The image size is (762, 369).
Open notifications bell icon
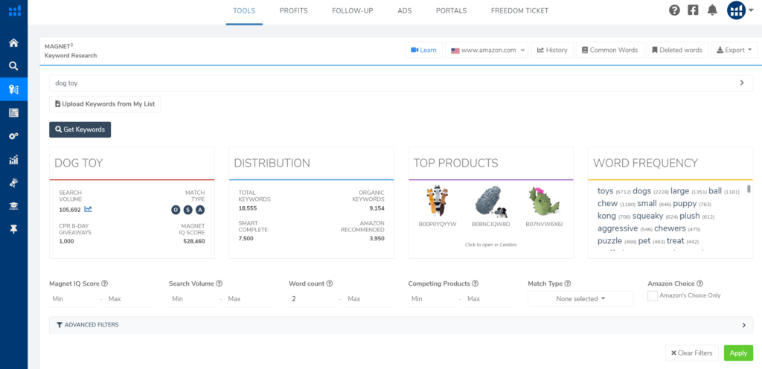pos(712,10)
